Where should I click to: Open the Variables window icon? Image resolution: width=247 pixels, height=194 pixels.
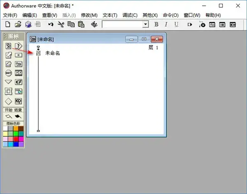tap(222, 25)
